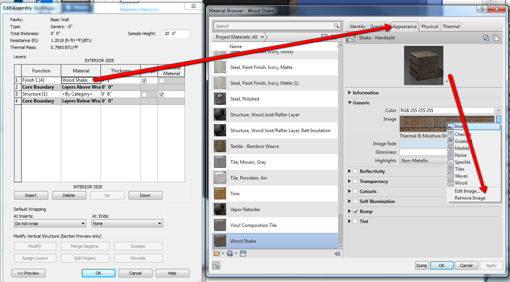Screen dimensions: 510x282
Task: Click the Sample Height input field
Action: pyautogui.click(x=176, y=34)
